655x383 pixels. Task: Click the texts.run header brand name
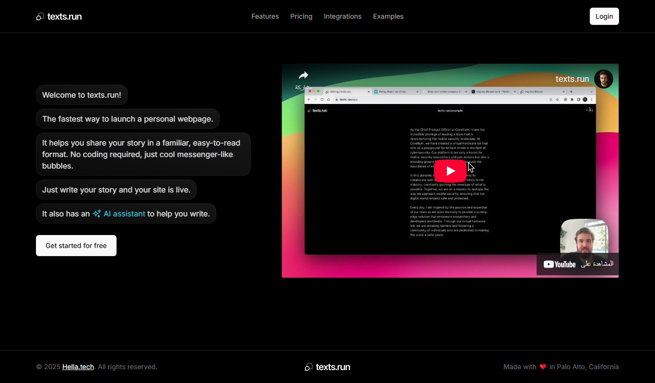[x=65, y=17]
